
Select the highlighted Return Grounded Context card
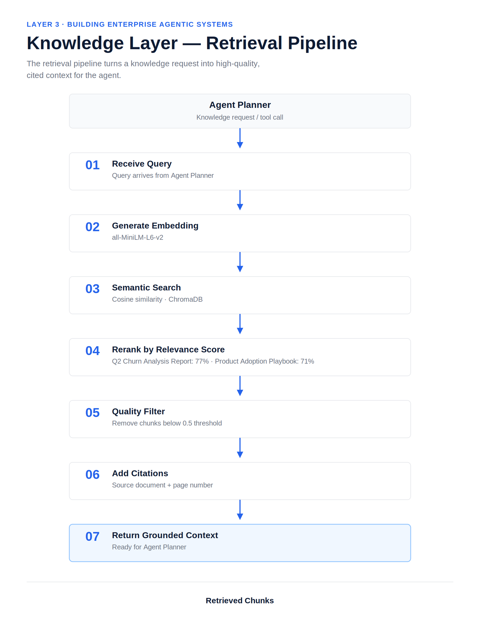pyautogui.click(x=240, y=543)
